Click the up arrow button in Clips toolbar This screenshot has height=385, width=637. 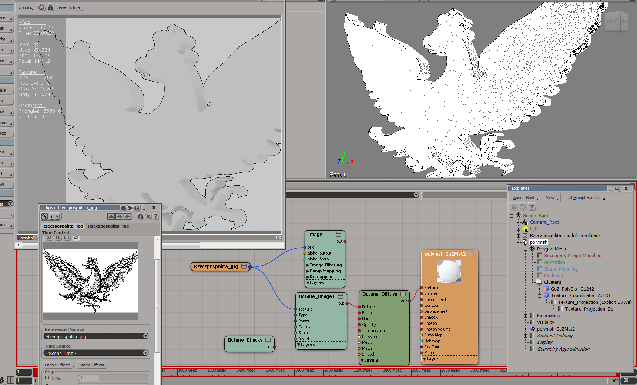pyautogui.click(x=111, y=216)
